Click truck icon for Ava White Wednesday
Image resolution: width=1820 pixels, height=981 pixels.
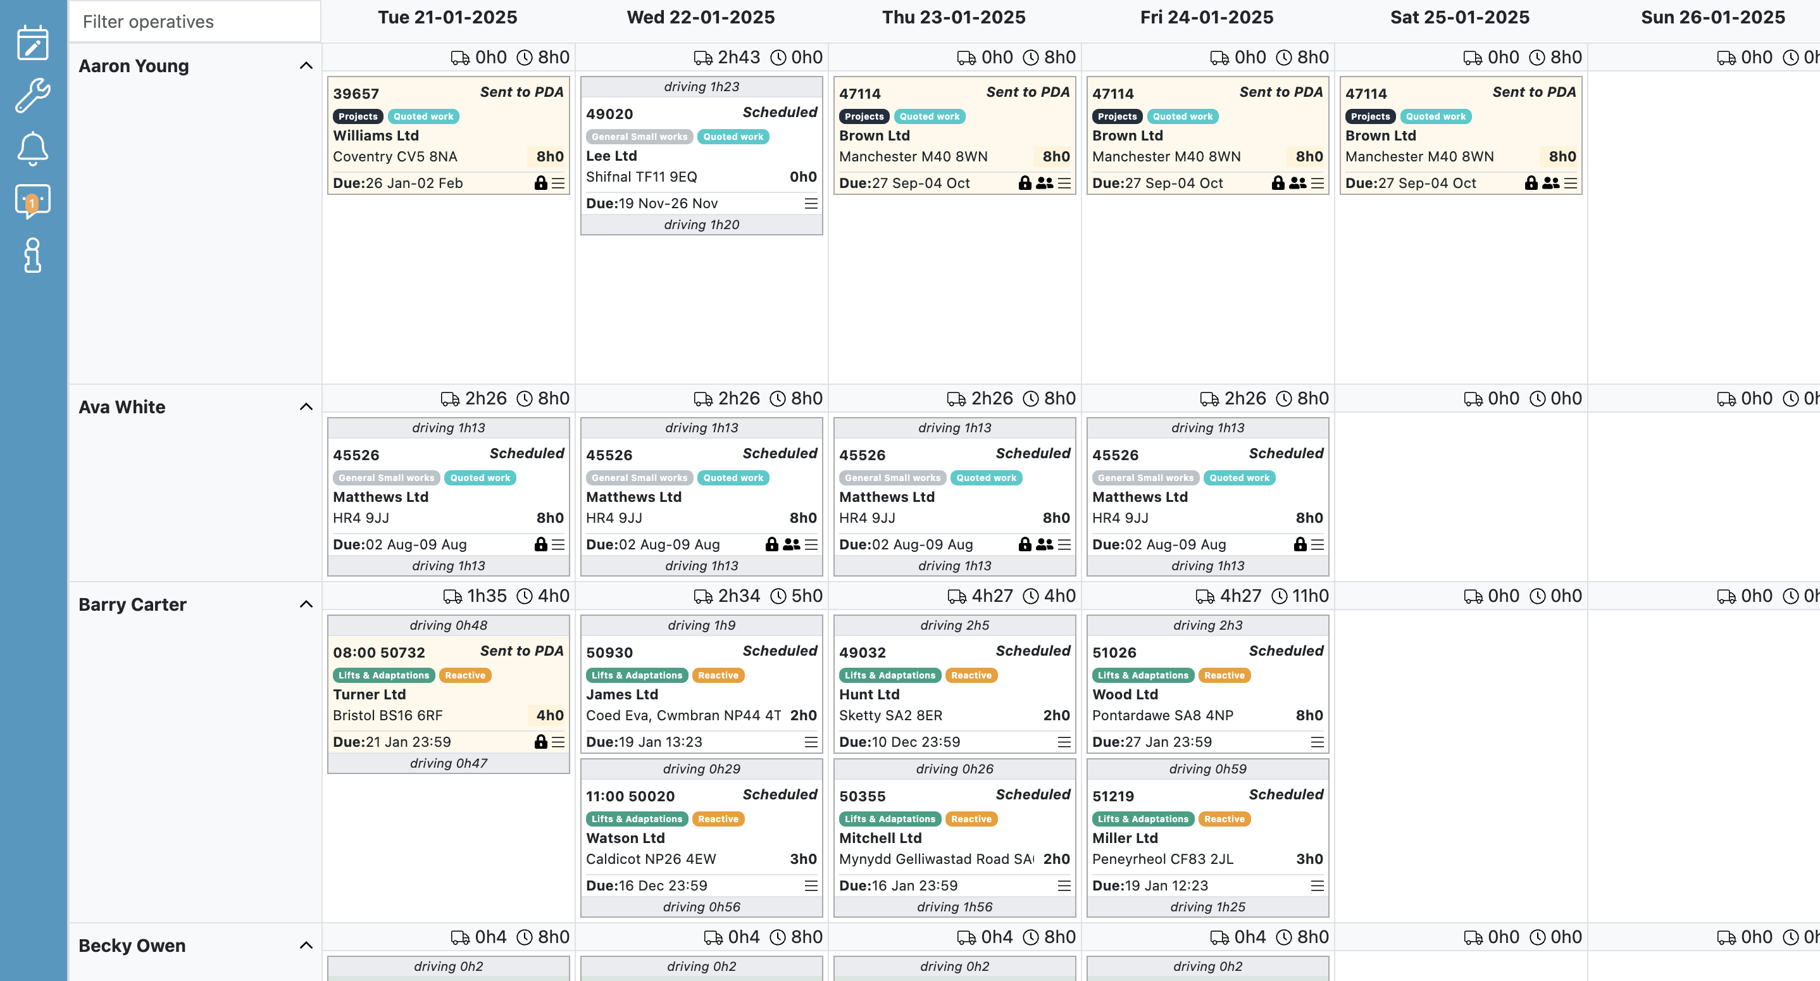(x=703, y=399)
